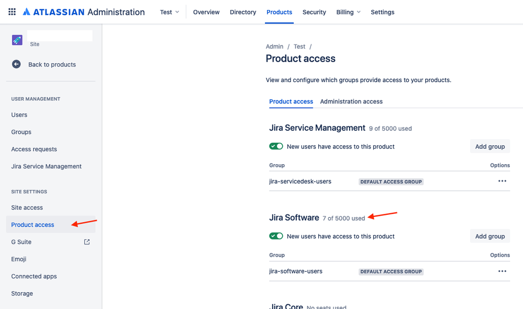Open Storage in the sidebar
Image resolution: width=523 pixels, height=309 pixels.
22,294
